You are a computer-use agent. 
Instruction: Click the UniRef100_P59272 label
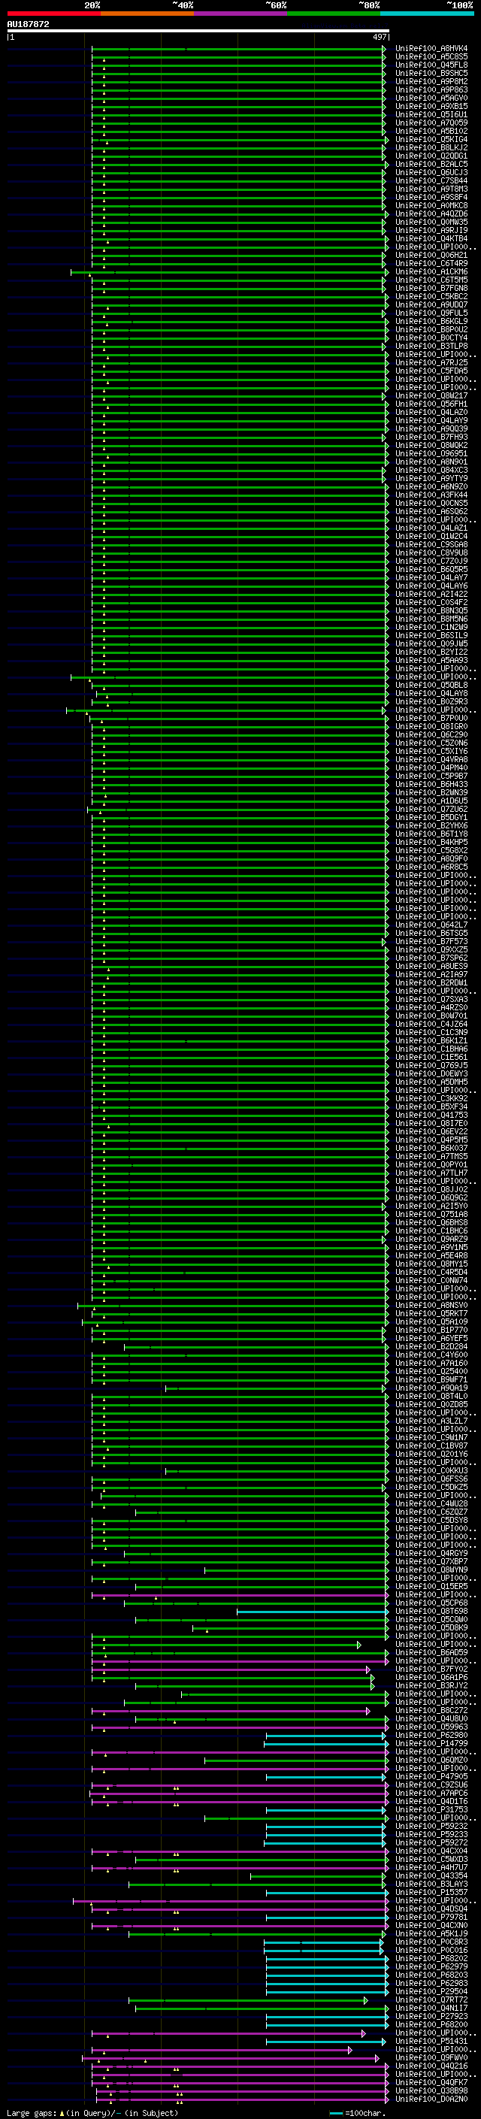point(431,1842)
